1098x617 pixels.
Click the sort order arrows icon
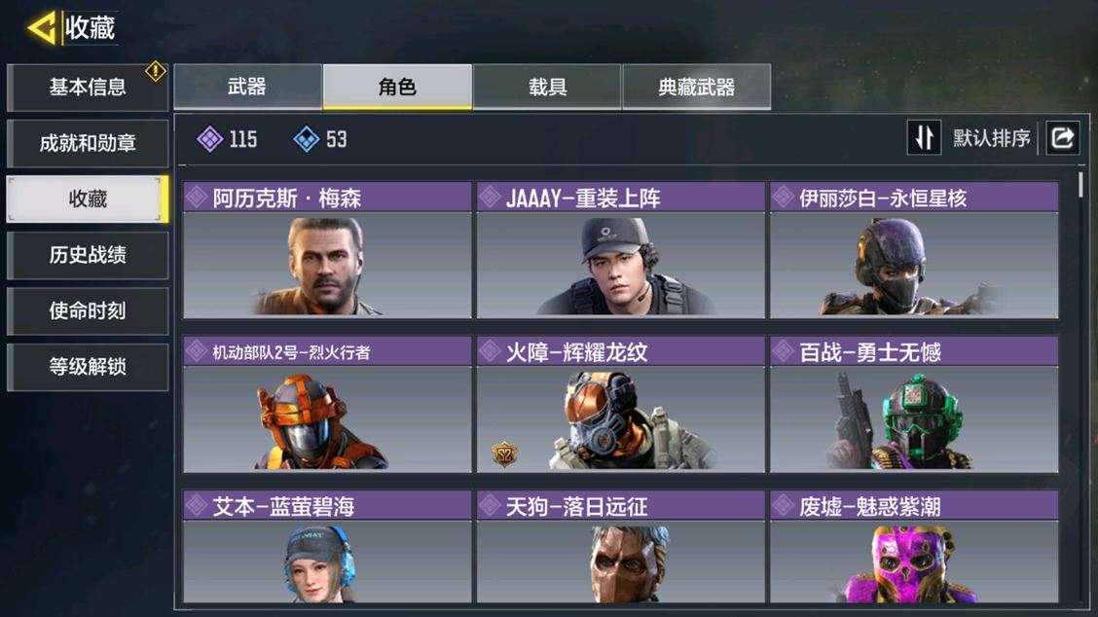pyautogui.click(x=924, y=138)
